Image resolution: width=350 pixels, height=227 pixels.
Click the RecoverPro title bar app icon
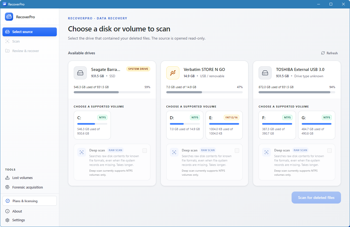tap(4, 4)
